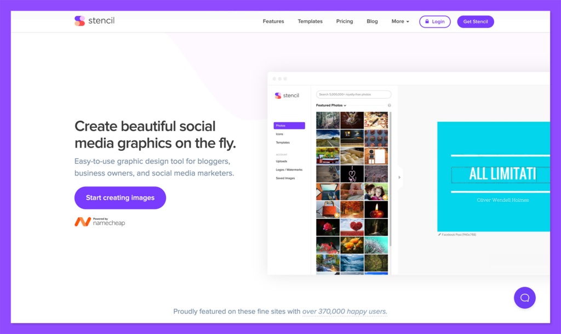Open the Saved Images section
The width and height of the screenshot is (561, 334).
pyautogui.click(x=287, y=178)
